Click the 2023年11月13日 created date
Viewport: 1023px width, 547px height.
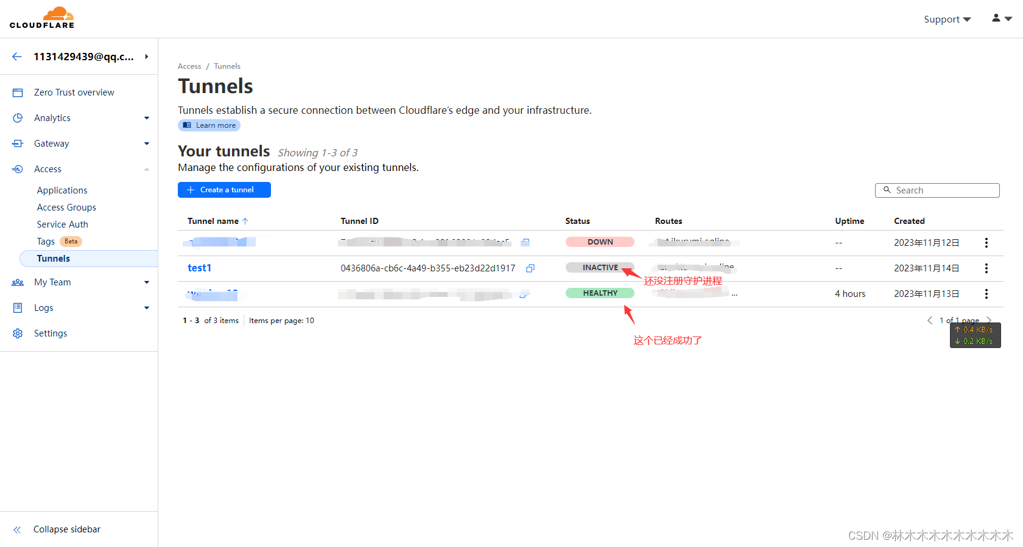click(x=926, y=294)
